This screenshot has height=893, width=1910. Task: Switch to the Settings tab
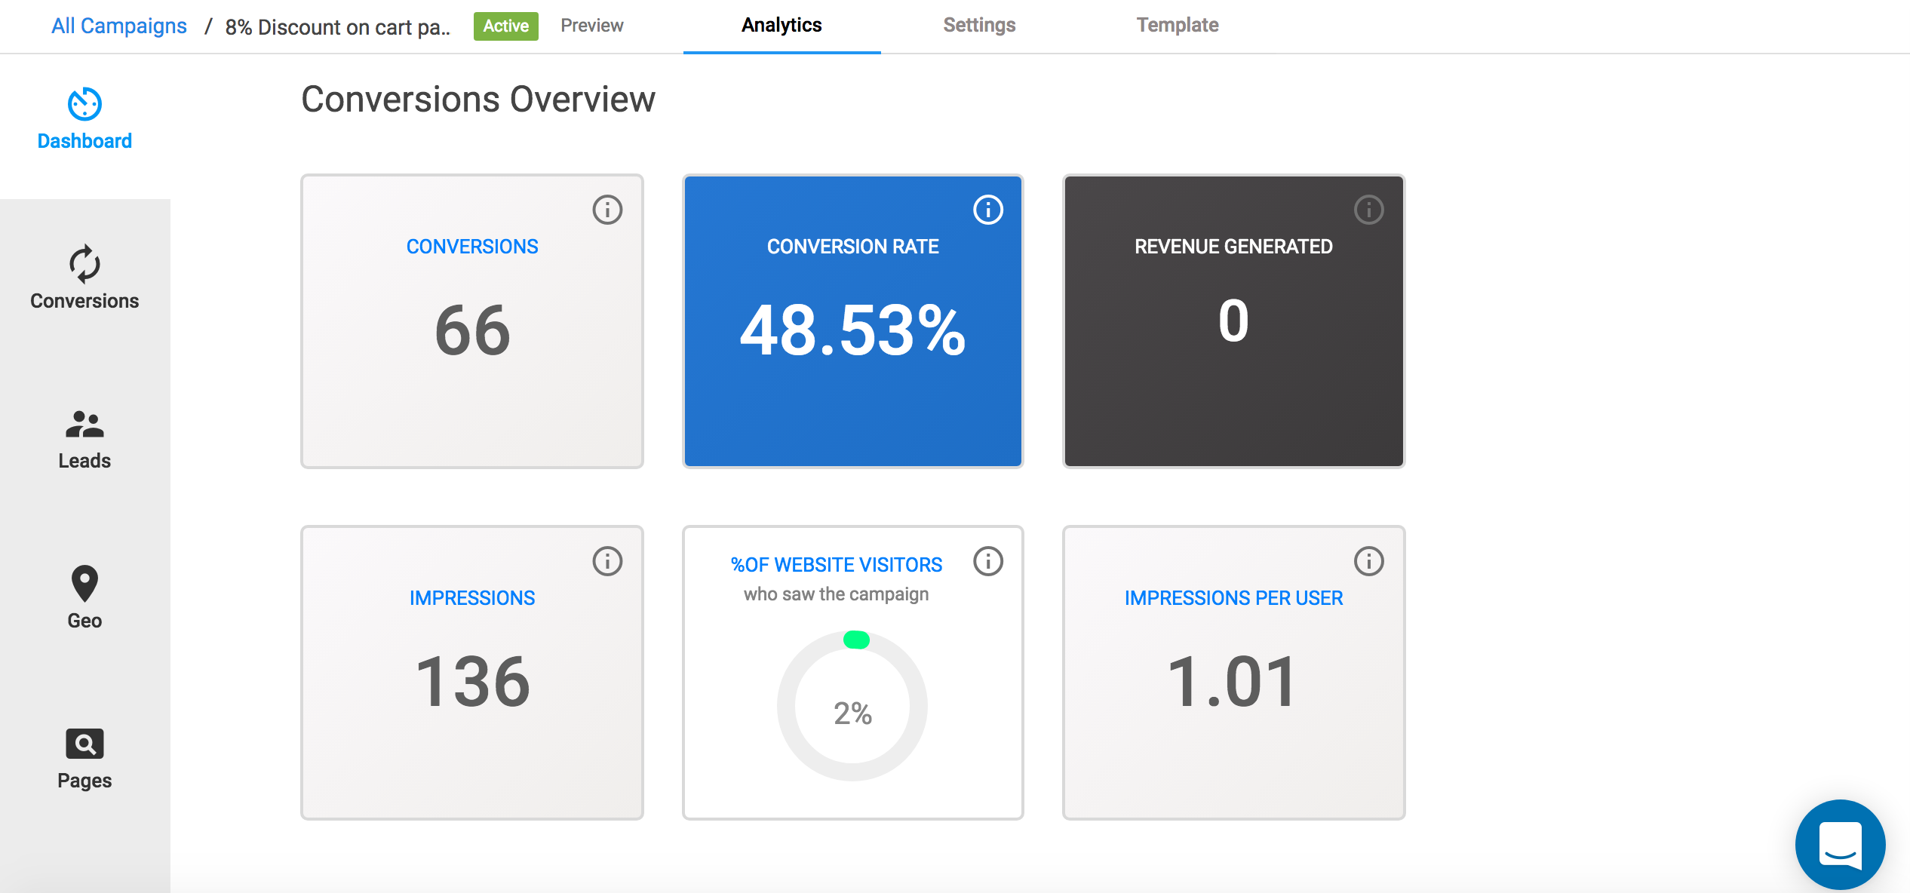(x=979, y=26)
